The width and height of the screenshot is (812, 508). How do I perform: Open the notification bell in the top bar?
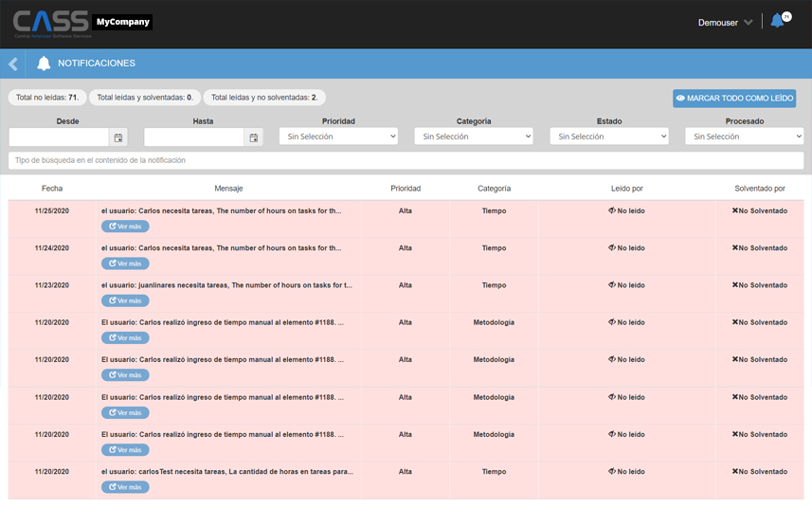click(x=778, y=21)
